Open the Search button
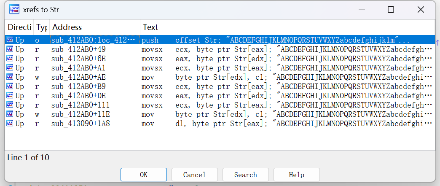The width and height of the screenshot is (440, 186). tap(246, 175)
